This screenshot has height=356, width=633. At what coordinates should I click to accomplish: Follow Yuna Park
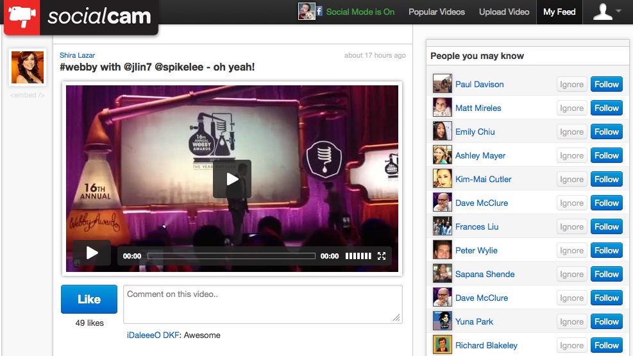tap(606, 322)
